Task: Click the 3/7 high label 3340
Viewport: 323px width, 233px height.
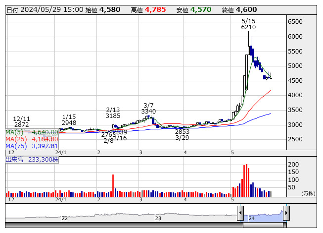Action: [x=148, y=112]
